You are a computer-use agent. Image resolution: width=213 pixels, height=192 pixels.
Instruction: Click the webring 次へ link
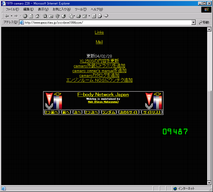point(77,112)
